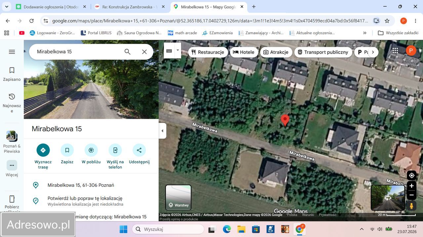Open the Windows Start menu
The width and height of the screenshot is (423, 237).
pyautogui.click(x=123, y=229)
